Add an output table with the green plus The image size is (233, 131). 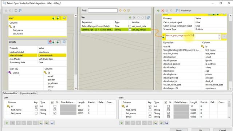(158, 11)
